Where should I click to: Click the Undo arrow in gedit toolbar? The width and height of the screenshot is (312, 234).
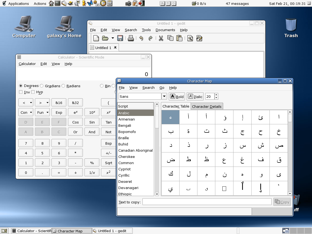pyautogui.click(x=141, y=38)
